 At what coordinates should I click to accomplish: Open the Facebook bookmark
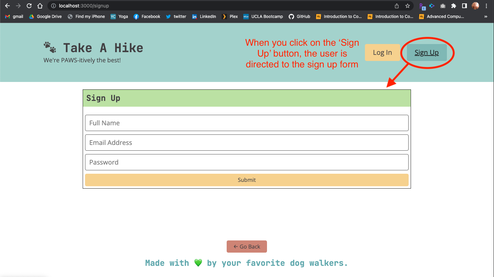point(147,17)
